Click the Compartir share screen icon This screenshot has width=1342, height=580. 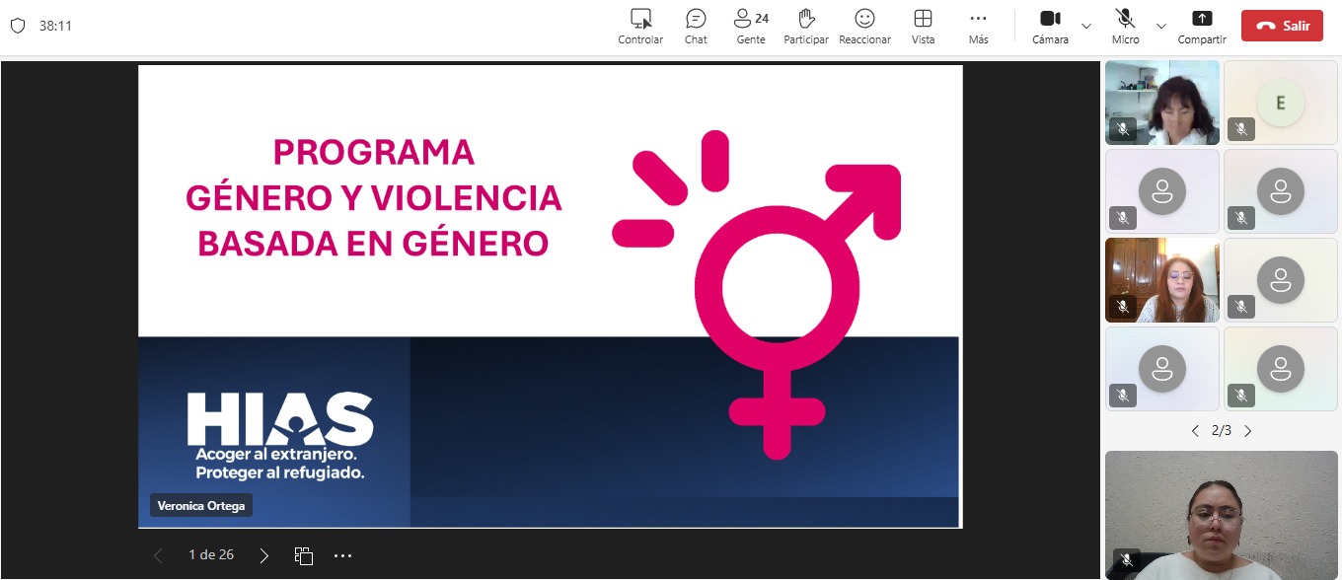[1201, 20]
